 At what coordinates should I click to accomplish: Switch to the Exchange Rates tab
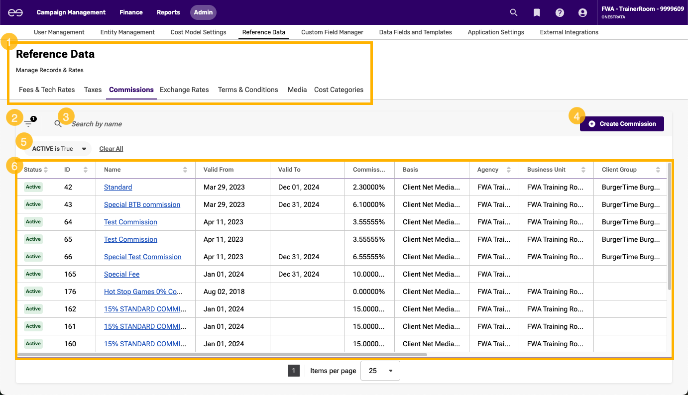click(184, 90)
